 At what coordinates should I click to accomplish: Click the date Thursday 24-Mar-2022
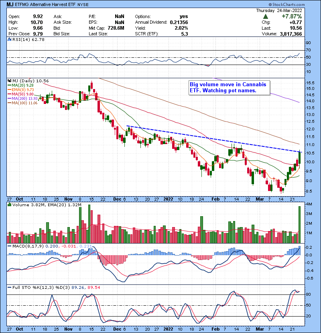pos(279,10)
